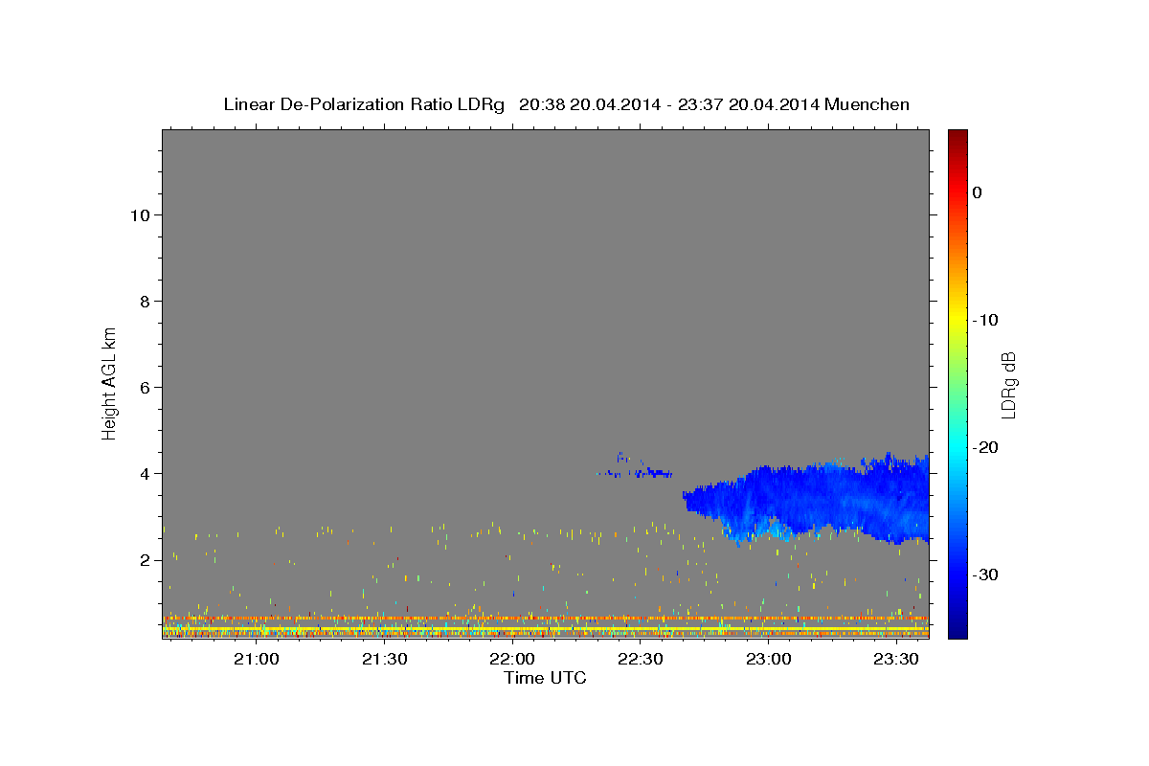This screenshot has height=766, width=1149.
Task: Click the -10 colorbar label
Action: [x=986, y=320]
